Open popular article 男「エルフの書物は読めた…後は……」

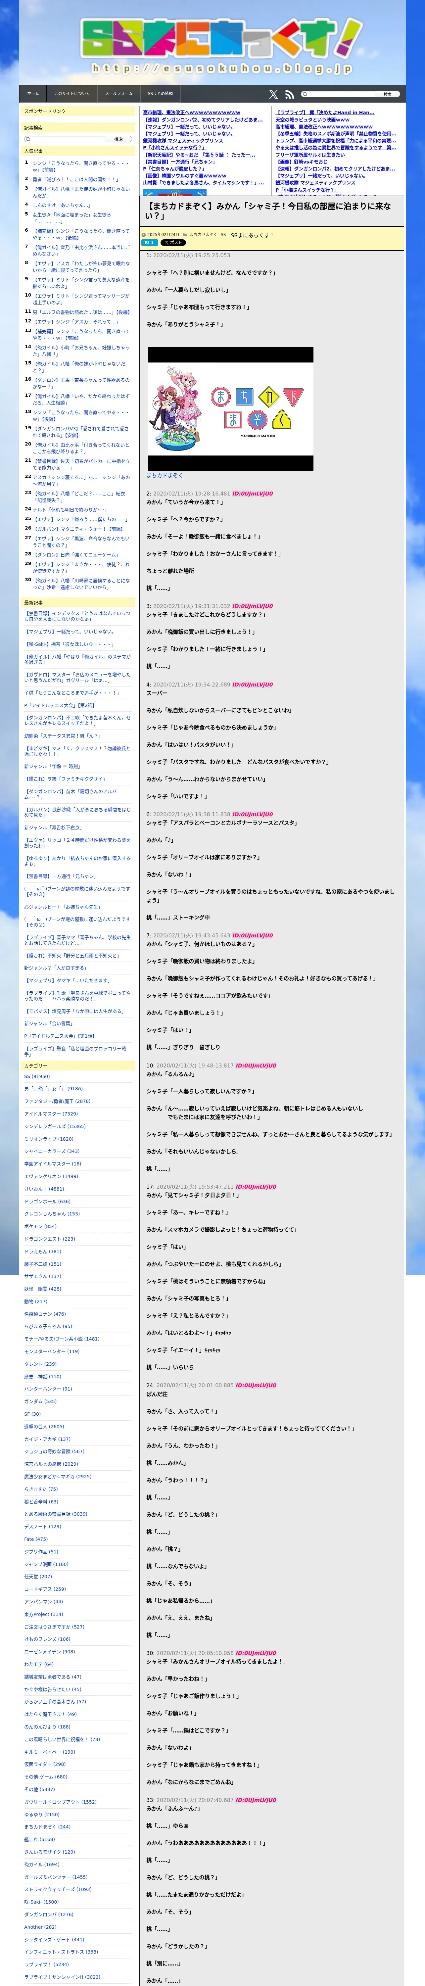(x=81, y=312)
